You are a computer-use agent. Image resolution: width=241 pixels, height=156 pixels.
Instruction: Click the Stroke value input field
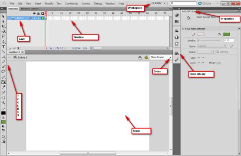pos(229,40)
